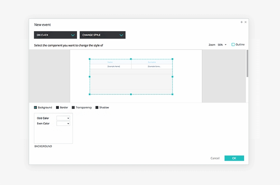Confirm with the OK button
Viewport: 280px width, 185px height.
click(x=234, y=158)
